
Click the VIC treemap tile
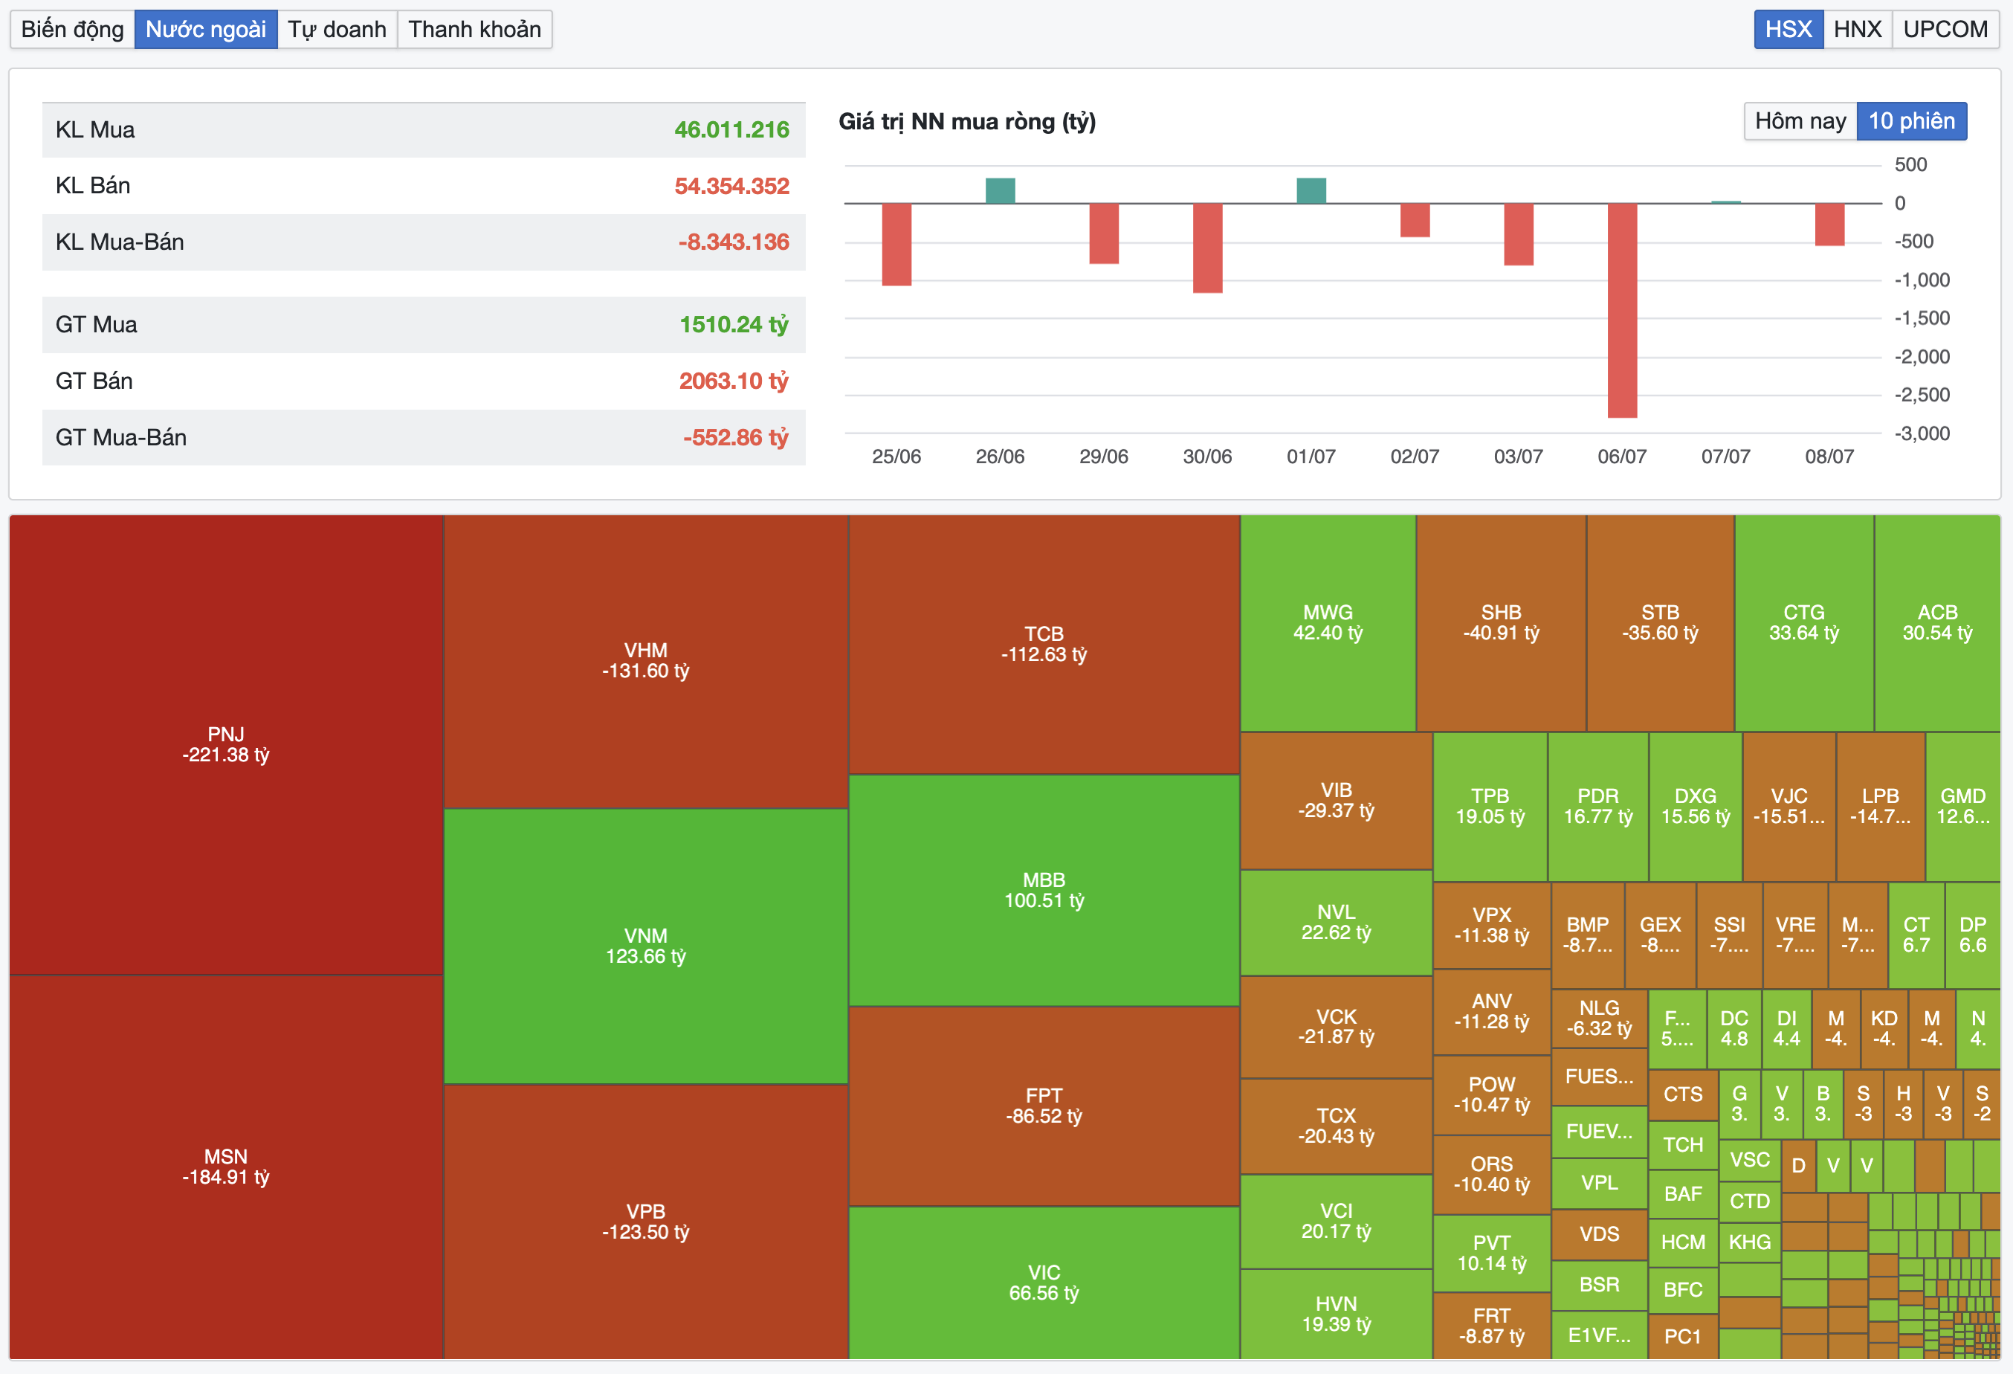coord(1044,1283)
